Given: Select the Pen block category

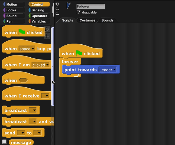Looking at the screenshot, I should point(14,21).
